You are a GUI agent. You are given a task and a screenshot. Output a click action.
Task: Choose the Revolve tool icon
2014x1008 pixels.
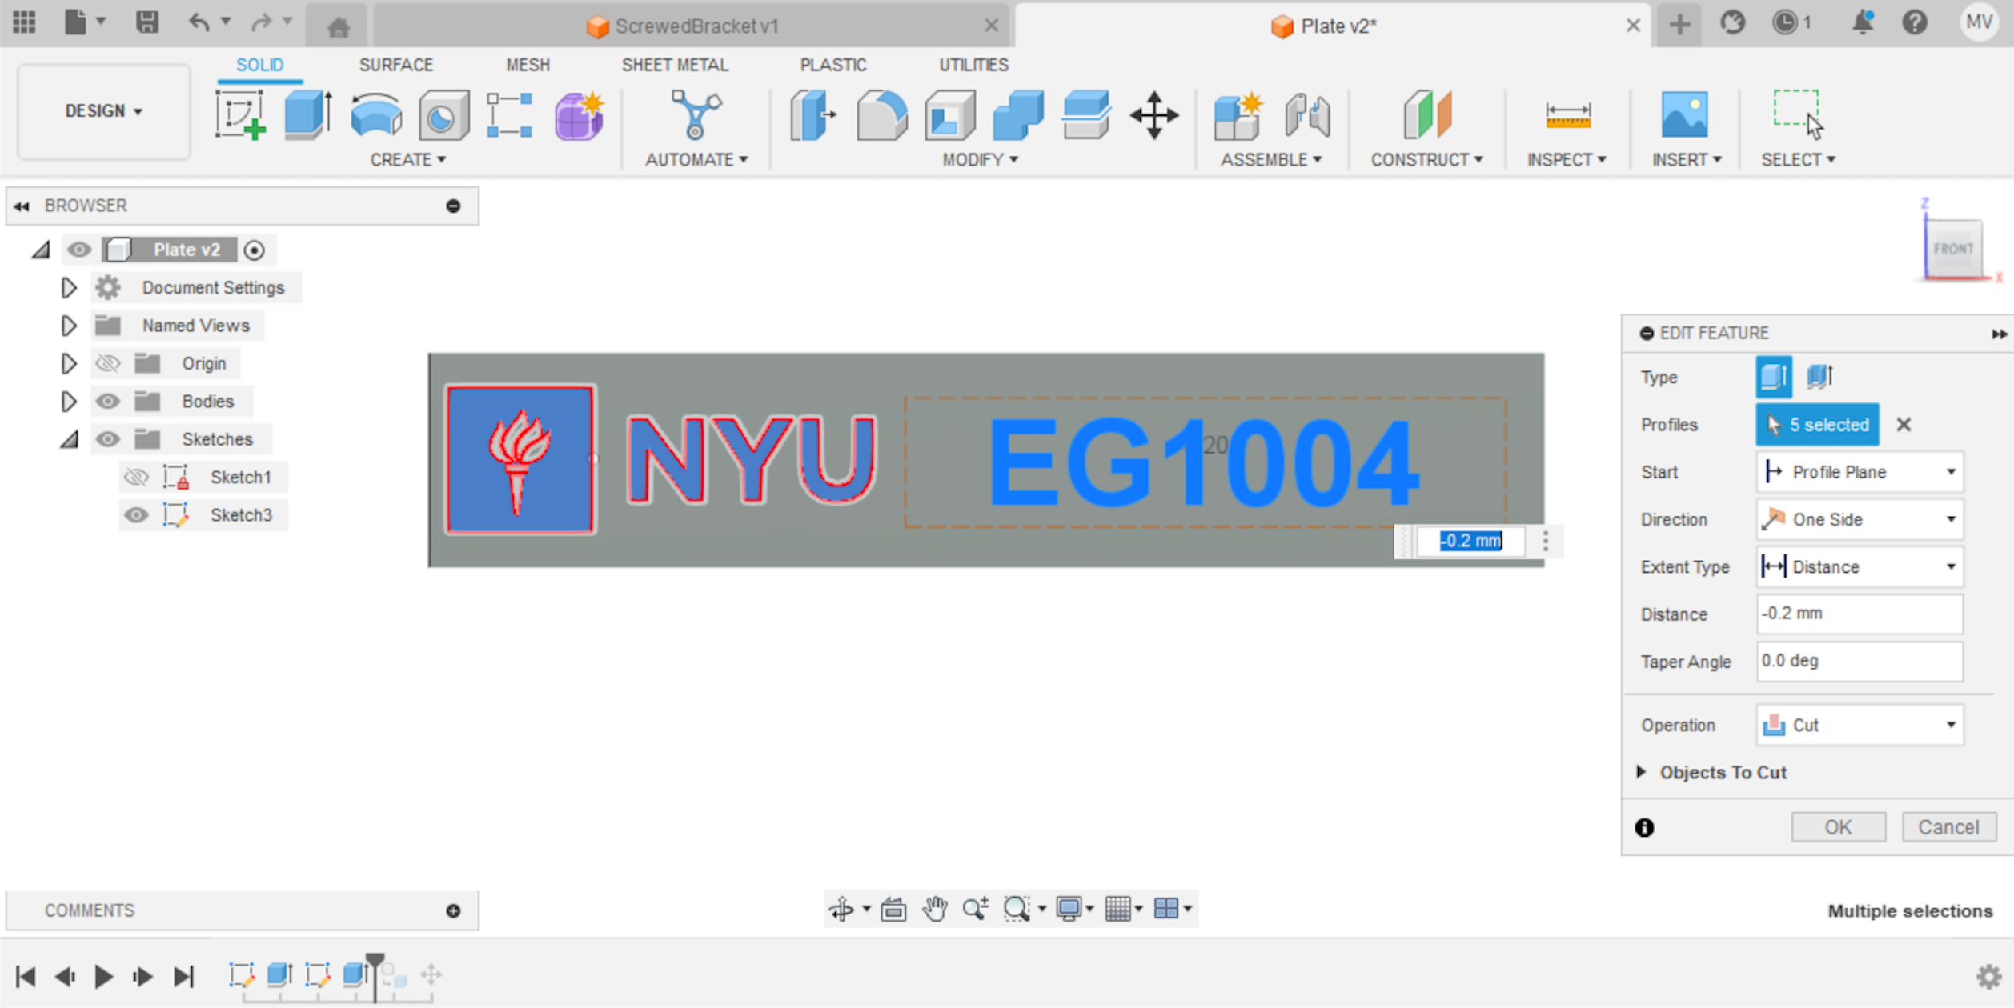click(x=376, y=115)
